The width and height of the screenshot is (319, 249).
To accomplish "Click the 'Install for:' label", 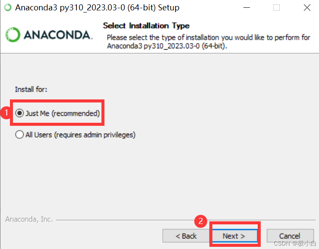I will pos(31,89).
